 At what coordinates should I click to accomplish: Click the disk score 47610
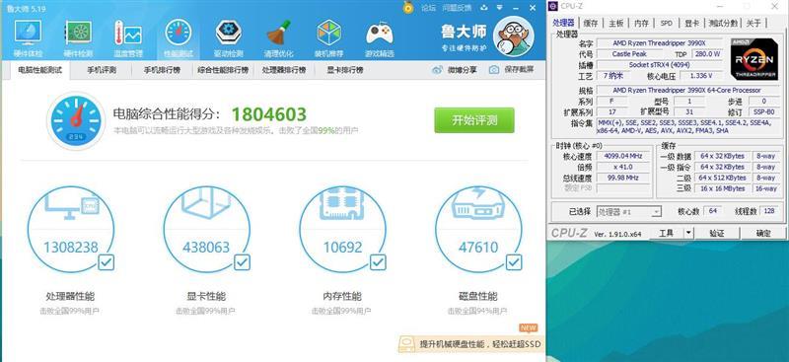click(x=478, y=248)
